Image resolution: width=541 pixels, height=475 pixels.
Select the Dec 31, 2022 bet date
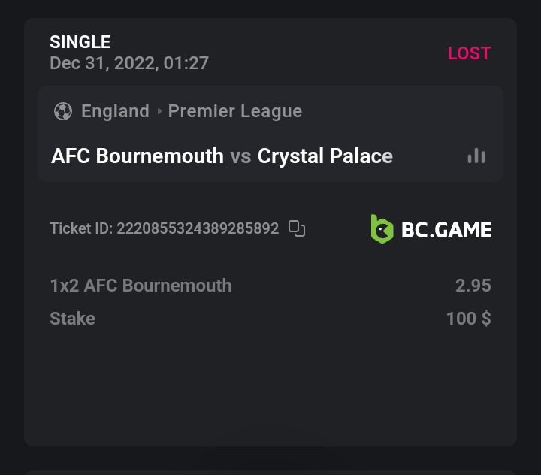[x=129, y=63]
